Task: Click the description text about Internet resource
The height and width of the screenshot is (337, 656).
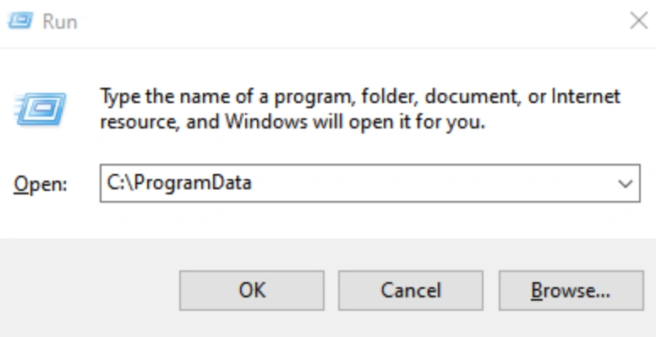Action: click(x=360, y=109)
